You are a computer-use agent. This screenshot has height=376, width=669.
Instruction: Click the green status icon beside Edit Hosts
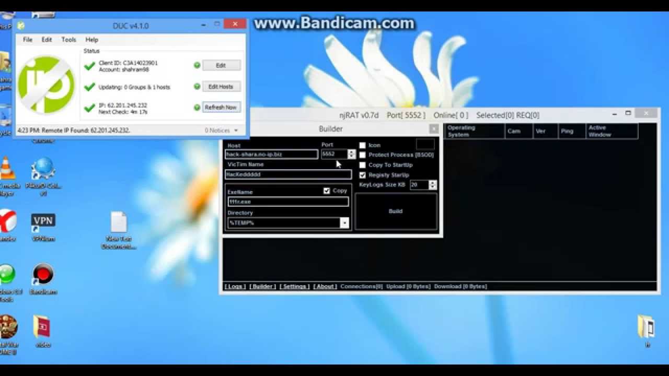click(x=197, y=87)
